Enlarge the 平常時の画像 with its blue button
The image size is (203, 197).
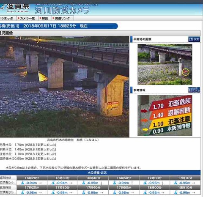[194, 39]
